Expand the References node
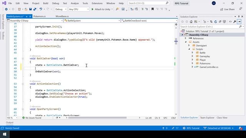 (185, 38)
